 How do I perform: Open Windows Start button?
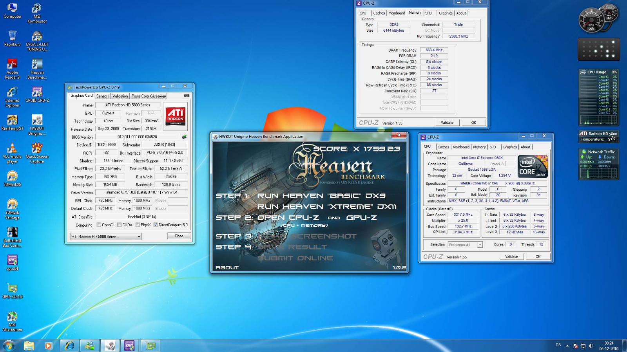[x=9, y=345]
